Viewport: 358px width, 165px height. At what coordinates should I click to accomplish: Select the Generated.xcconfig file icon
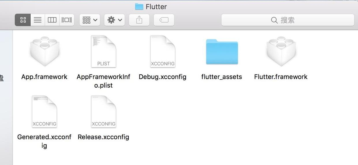[44, 112]
